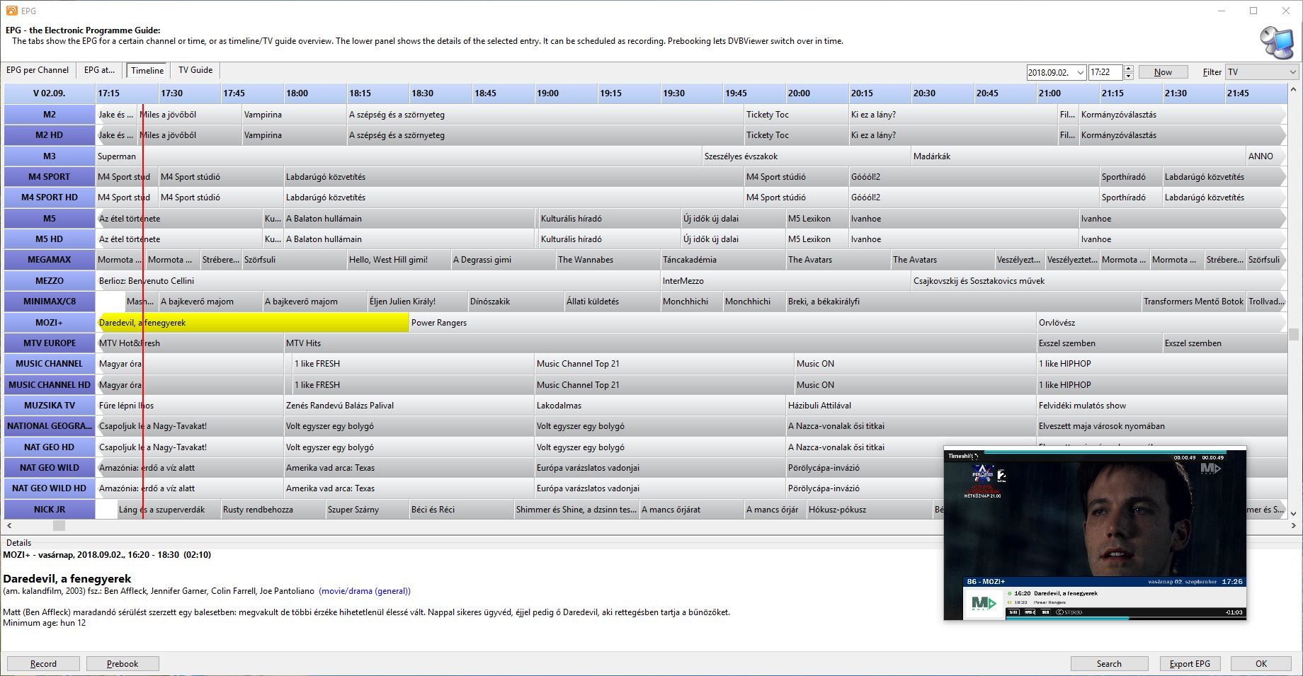Image resolution: width=1303 pixels, height=676 pixels.
Task: Decrease time using spinner down arrow
Action: (x=1129, y=76)
